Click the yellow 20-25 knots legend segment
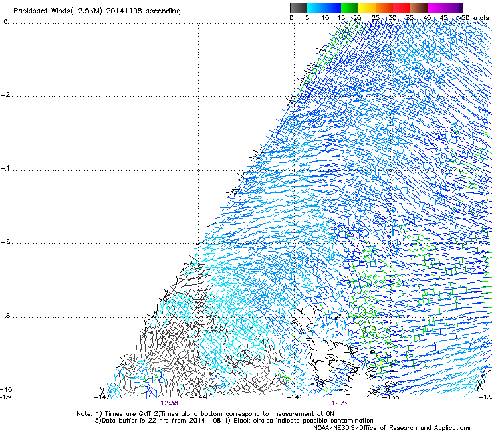 tap(367, 8)
